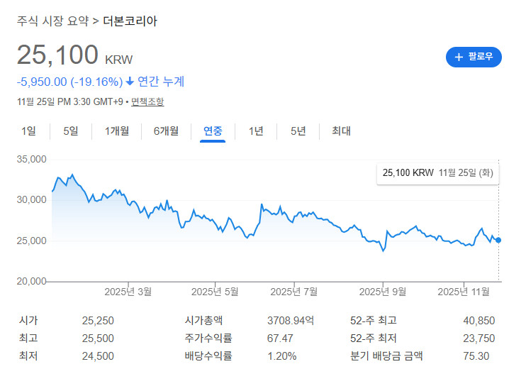Click the 52-주 최고 value 40,850
526x369 pixels.
click(x=479, y=321)
